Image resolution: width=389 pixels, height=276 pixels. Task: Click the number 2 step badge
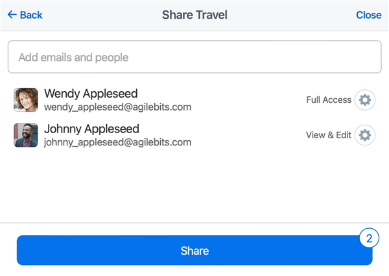coord(369,238)
